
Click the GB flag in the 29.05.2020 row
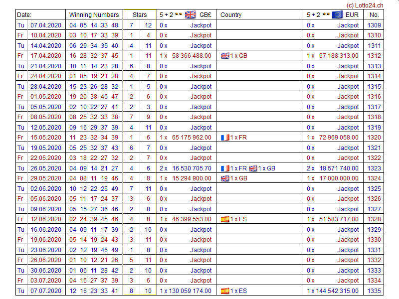pyautogui.click(x=225, y=178)
